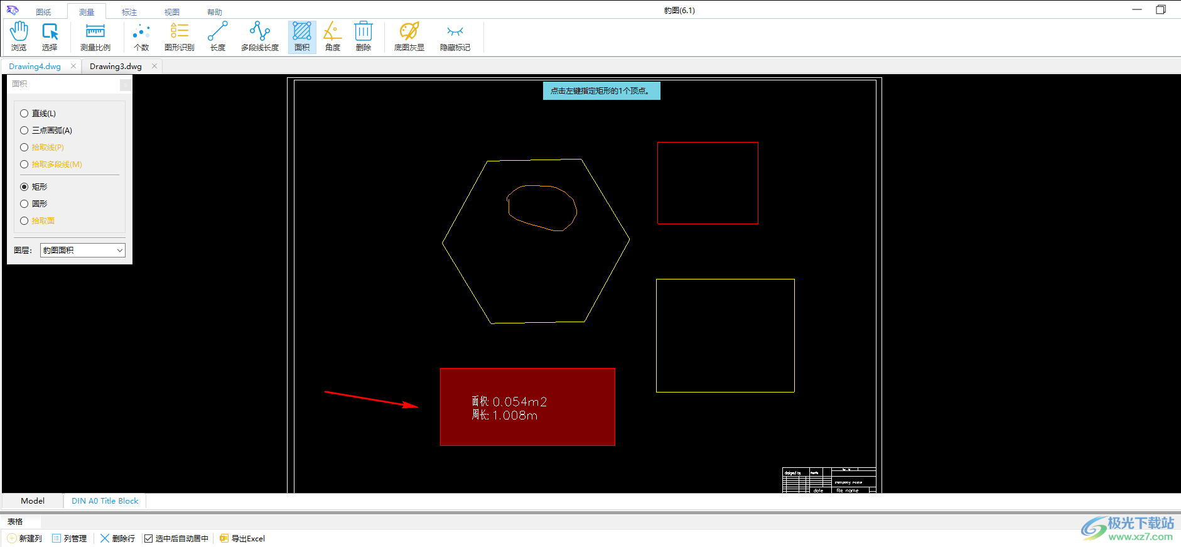The image size is (1181, 547).
Task: Activate the 选择 selection tool
Action: coord(50,36)
